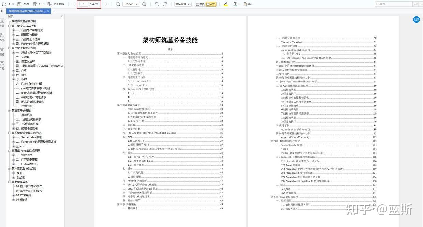
Task: Zoom out with the minus magnifier
Action: pos(118,4)
